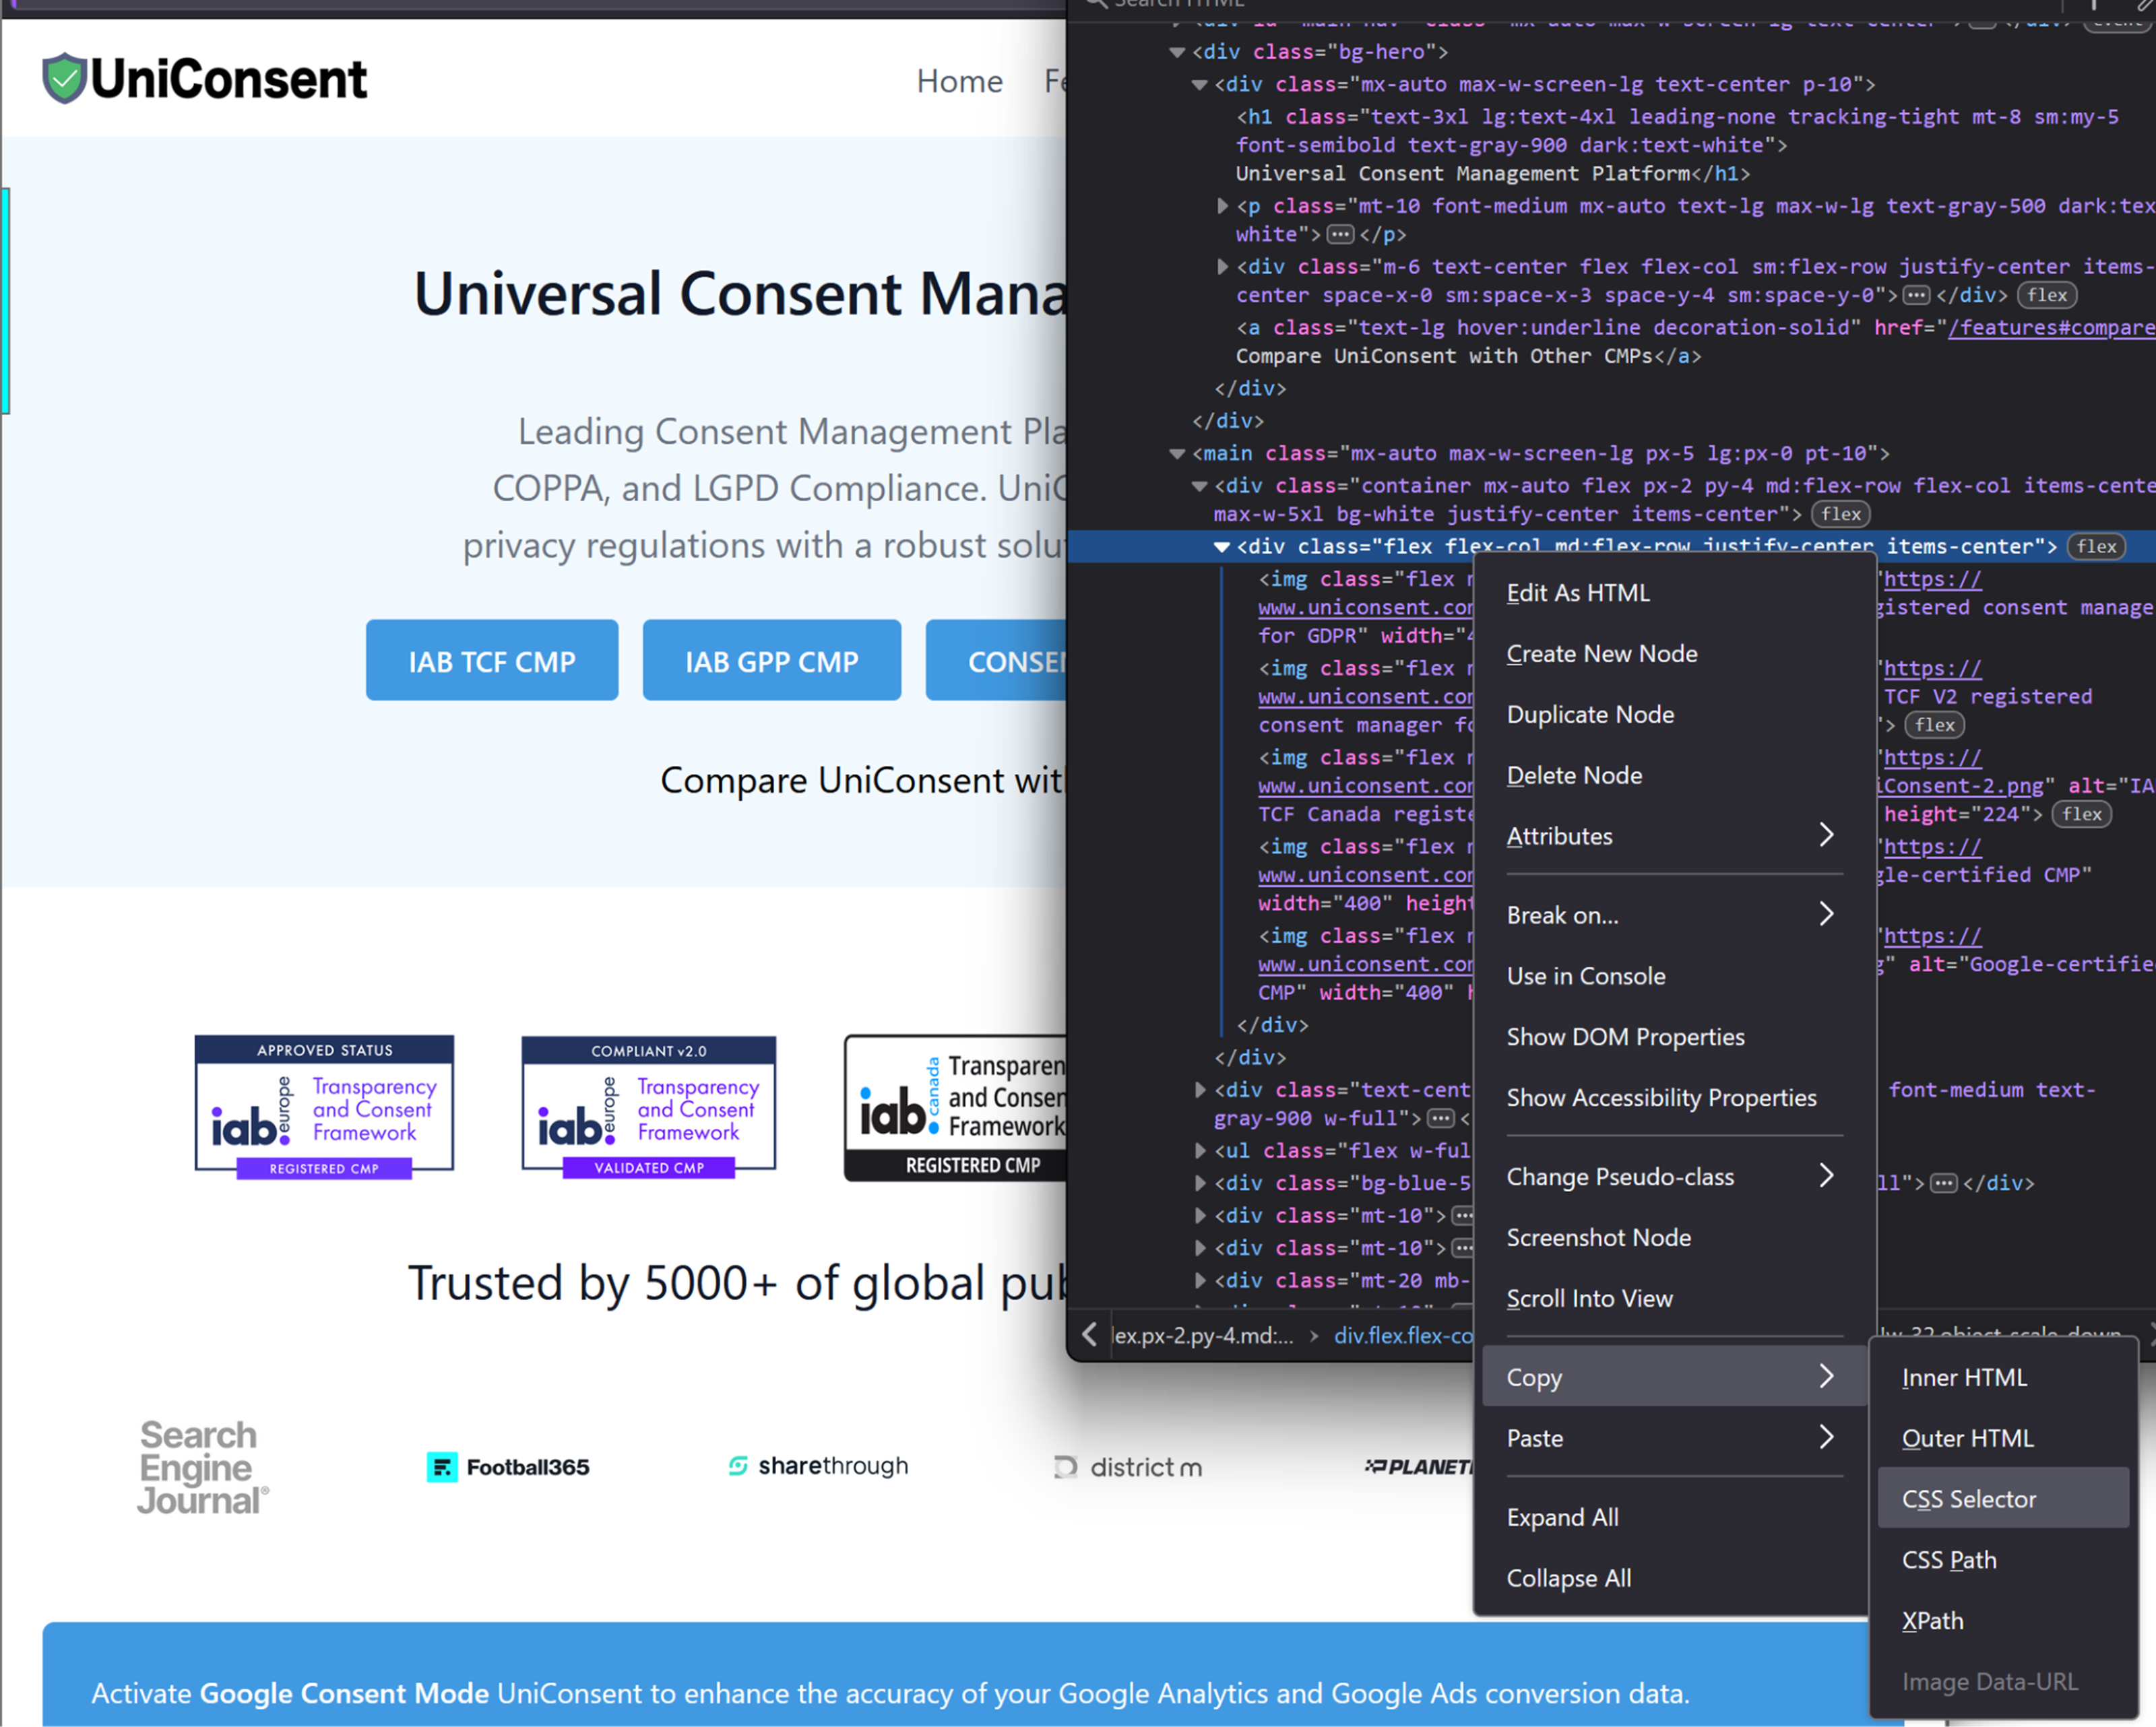Select Use in Console menu item

tap(1674, 976)
